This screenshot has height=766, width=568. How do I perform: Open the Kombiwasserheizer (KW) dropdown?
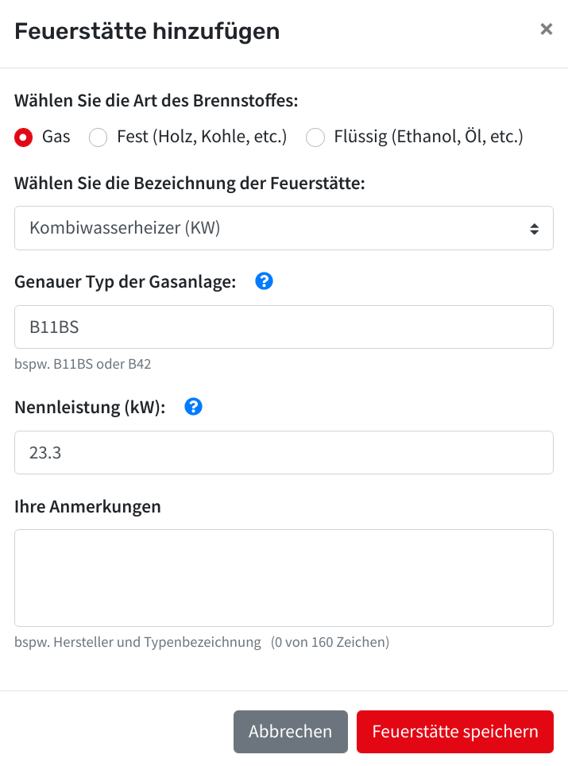click(284, 228)
